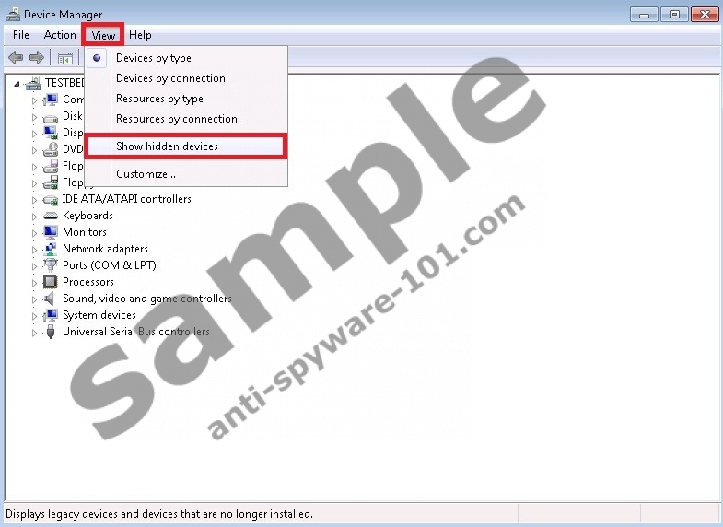This screenshot has height=527, width=723.
Task: Click the Forward arrow toolbar icon
Action: (37, 58)
